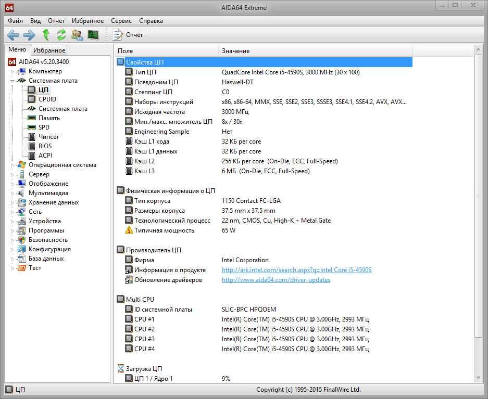
Task: Click the Отчёт report toolbar button
Action: (x=128, y=35)
